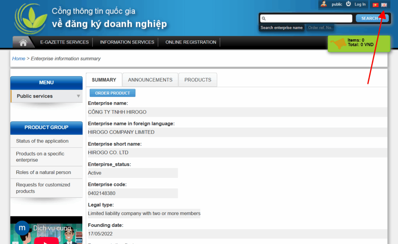Open the embedded video thumbnail
The width and height of the screenshot is (398, 244).
point(47,230)
